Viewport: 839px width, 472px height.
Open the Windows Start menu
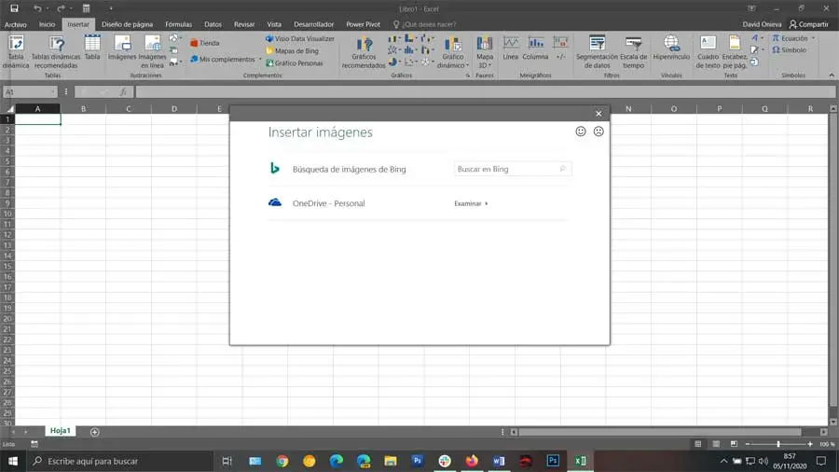point(13,461)
